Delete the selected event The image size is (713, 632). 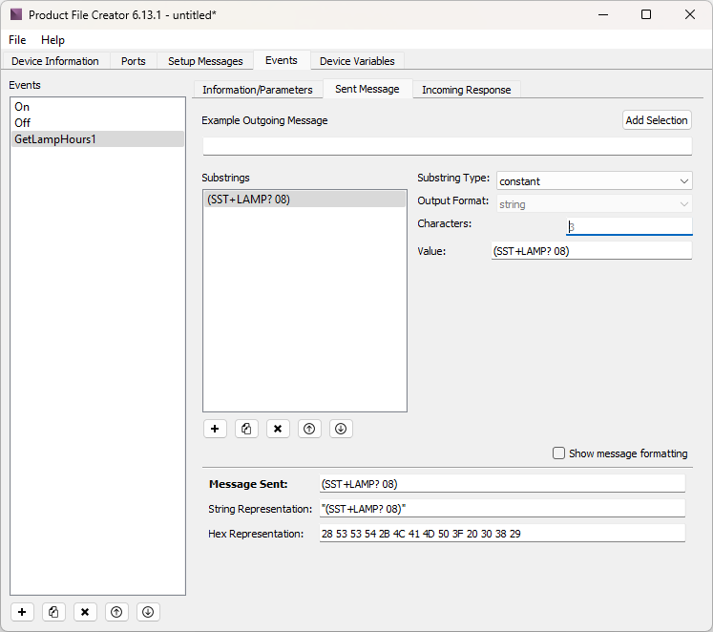85,612
